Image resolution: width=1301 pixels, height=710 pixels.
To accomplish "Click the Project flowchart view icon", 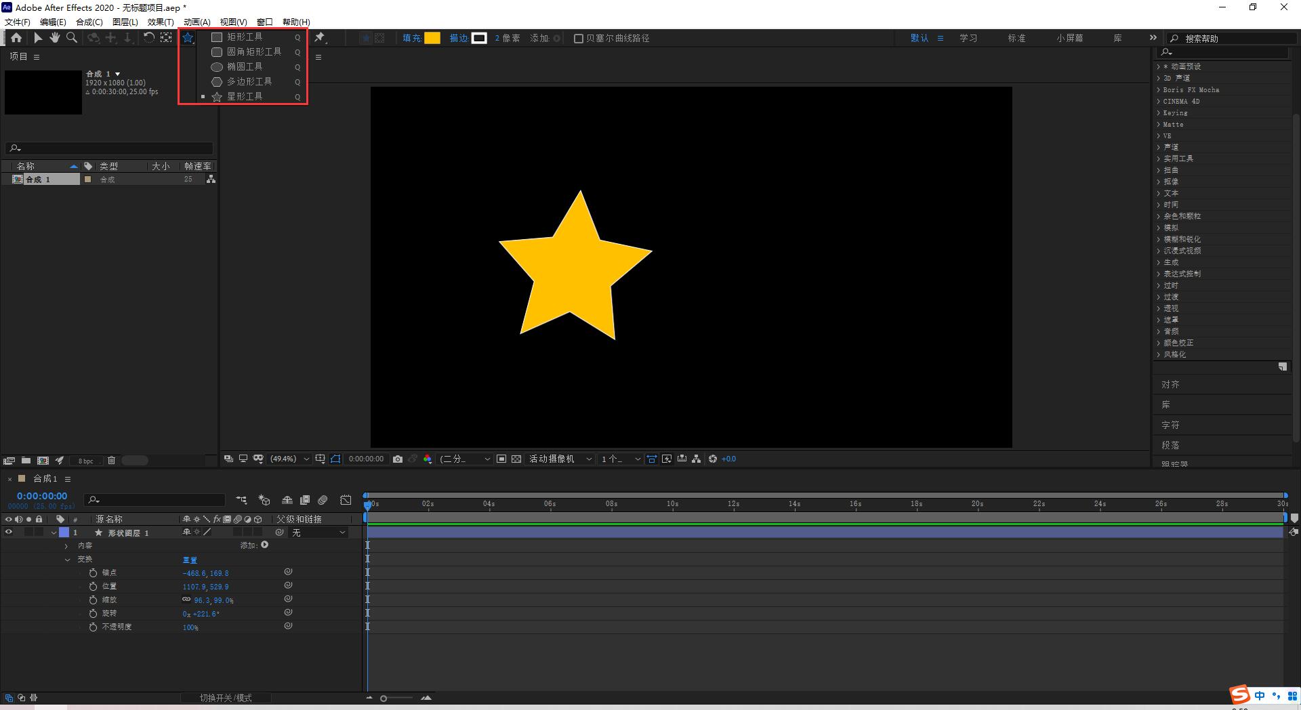I will click(x=211, y=180).
